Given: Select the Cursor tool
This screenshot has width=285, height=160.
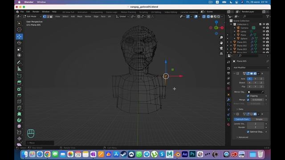Looking at the screenshot, I should [19, 30].
